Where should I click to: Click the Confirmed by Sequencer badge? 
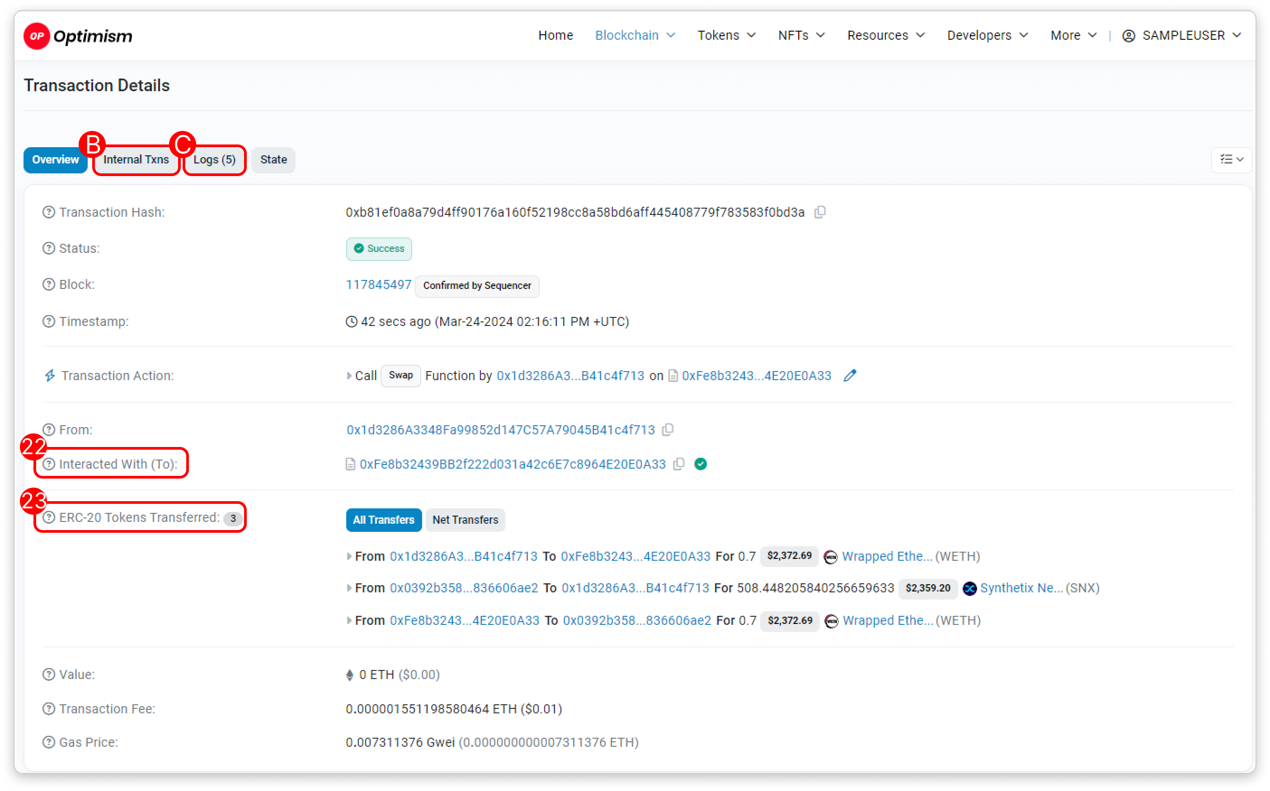pyautogui.click(x=476, y=286)
